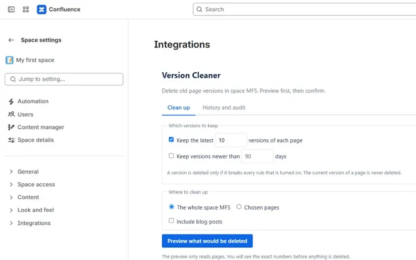
Task: Go back with the Space settings arrow
Action: pyautogui.click(x=11, y=40)
